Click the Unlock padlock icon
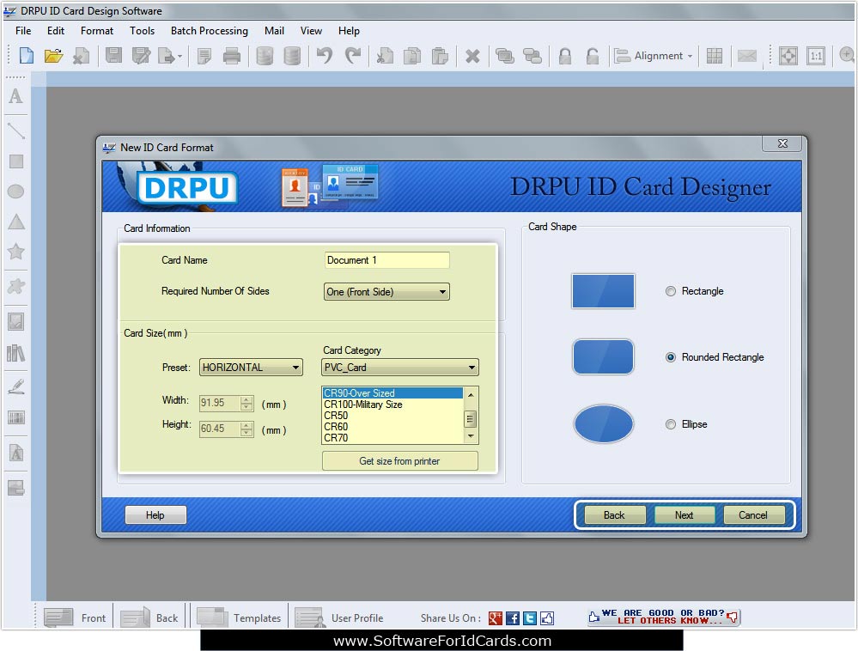Screen dimensions: 858x651 pos(592,56)
